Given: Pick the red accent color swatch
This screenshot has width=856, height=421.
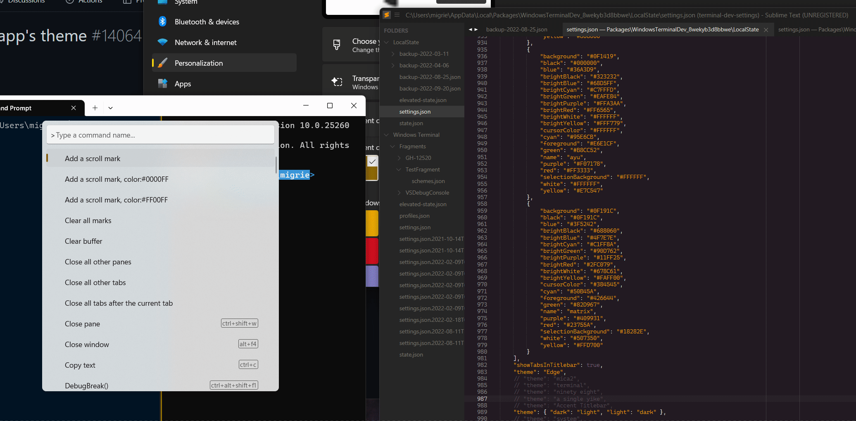Looking at the screenshot, I should [372, 251].
